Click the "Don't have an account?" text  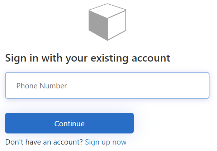tap(44, 142)
